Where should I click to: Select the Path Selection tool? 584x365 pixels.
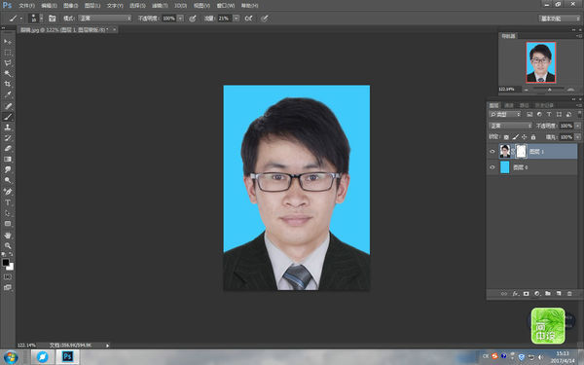coord(8,213)
